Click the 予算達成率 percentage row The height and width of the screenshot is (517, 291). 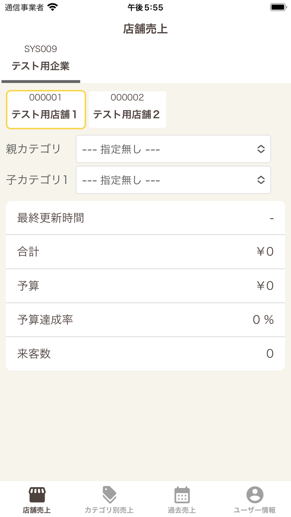145,320
